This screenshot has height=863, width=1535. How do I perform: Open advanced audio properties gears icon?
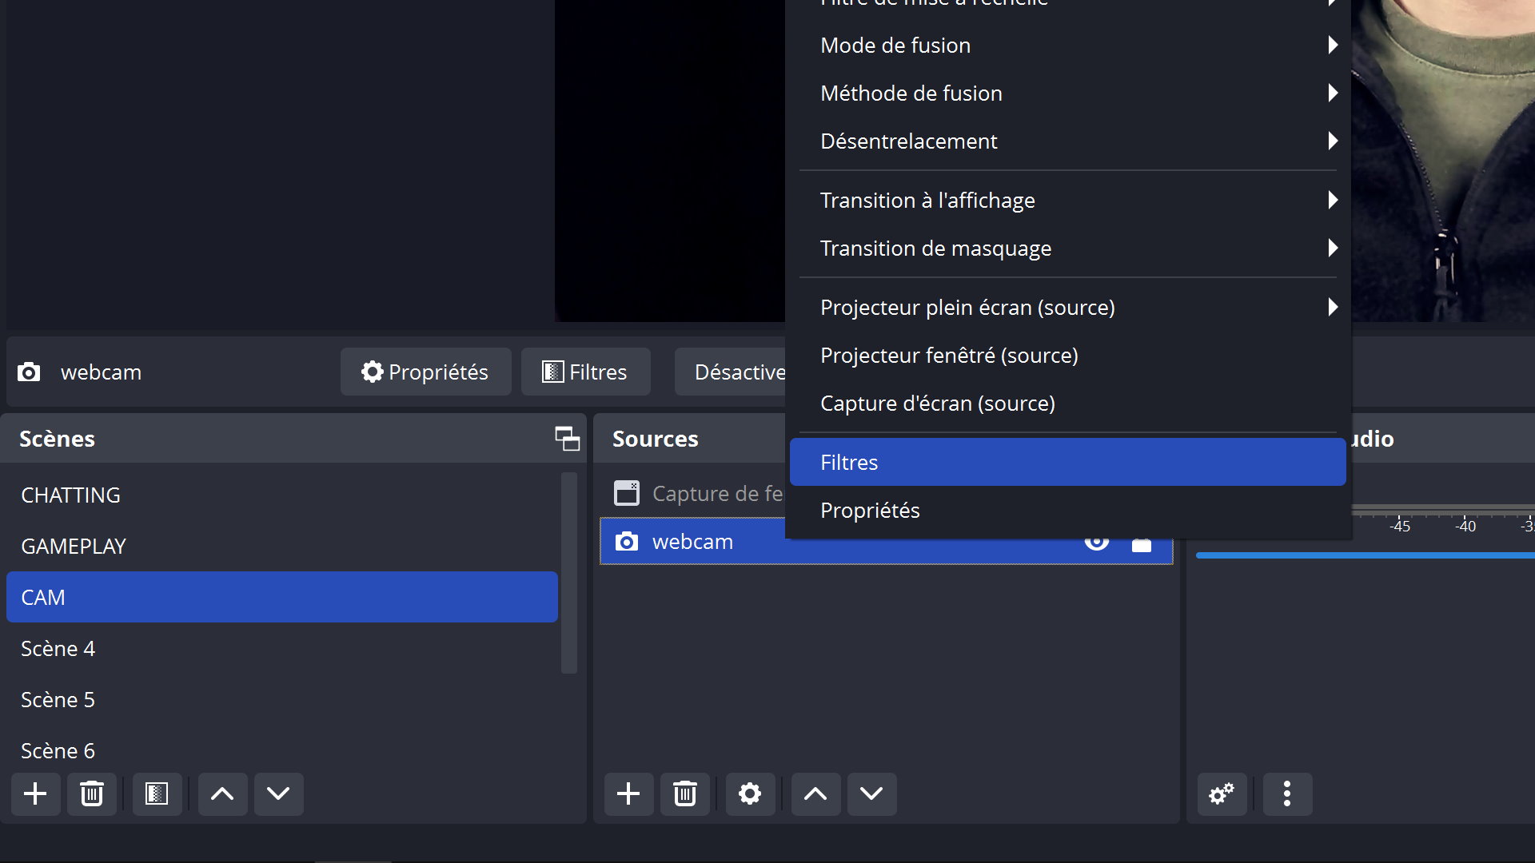[1222, 793]
